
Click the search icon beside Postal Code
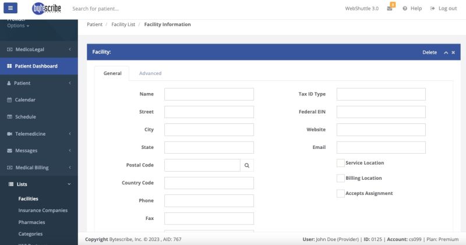[x=247, y=165]
